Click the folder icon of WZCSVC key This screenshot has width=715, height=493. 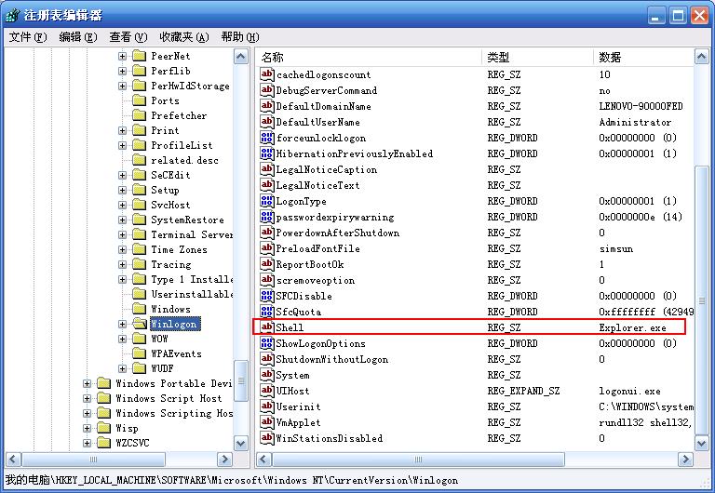tap(104, 443)
